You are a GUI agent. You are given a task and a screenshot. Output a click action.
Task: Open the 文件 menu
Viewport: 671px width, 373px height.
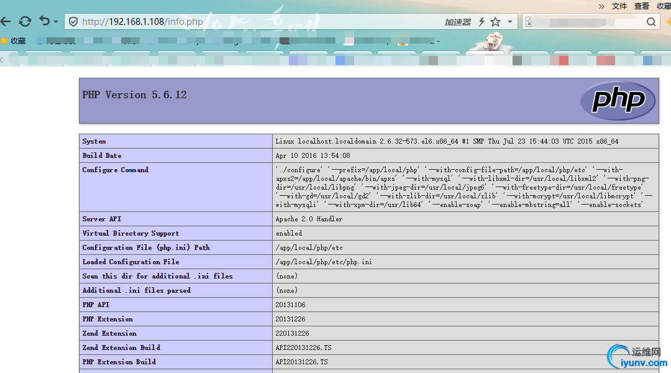[619, 6]
